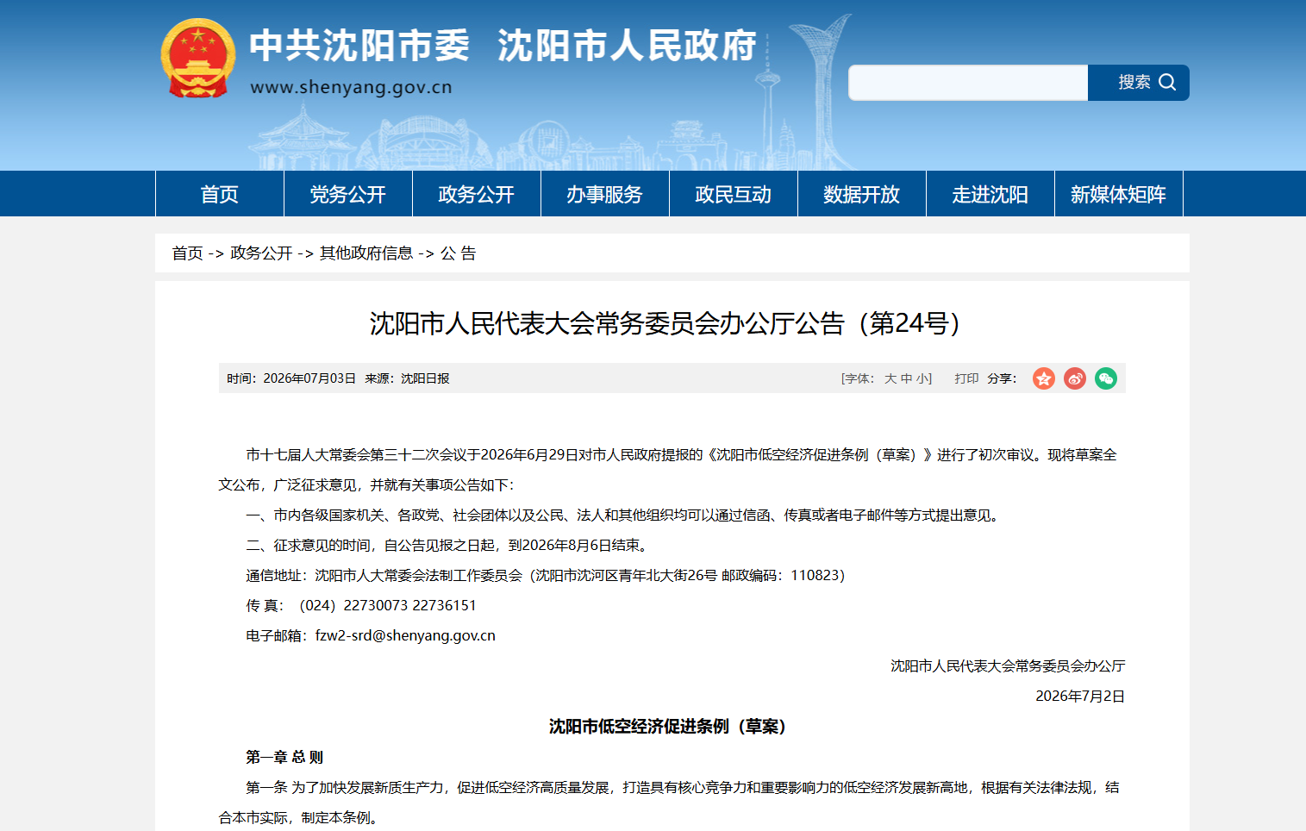Set font size to 中
The width and height of the screenshot is (1306, 831).
coord(906,378)
